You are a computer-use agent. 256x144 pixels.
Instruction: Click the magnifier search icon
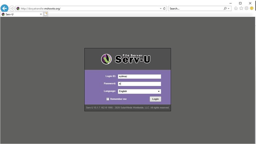coord(225,9)
